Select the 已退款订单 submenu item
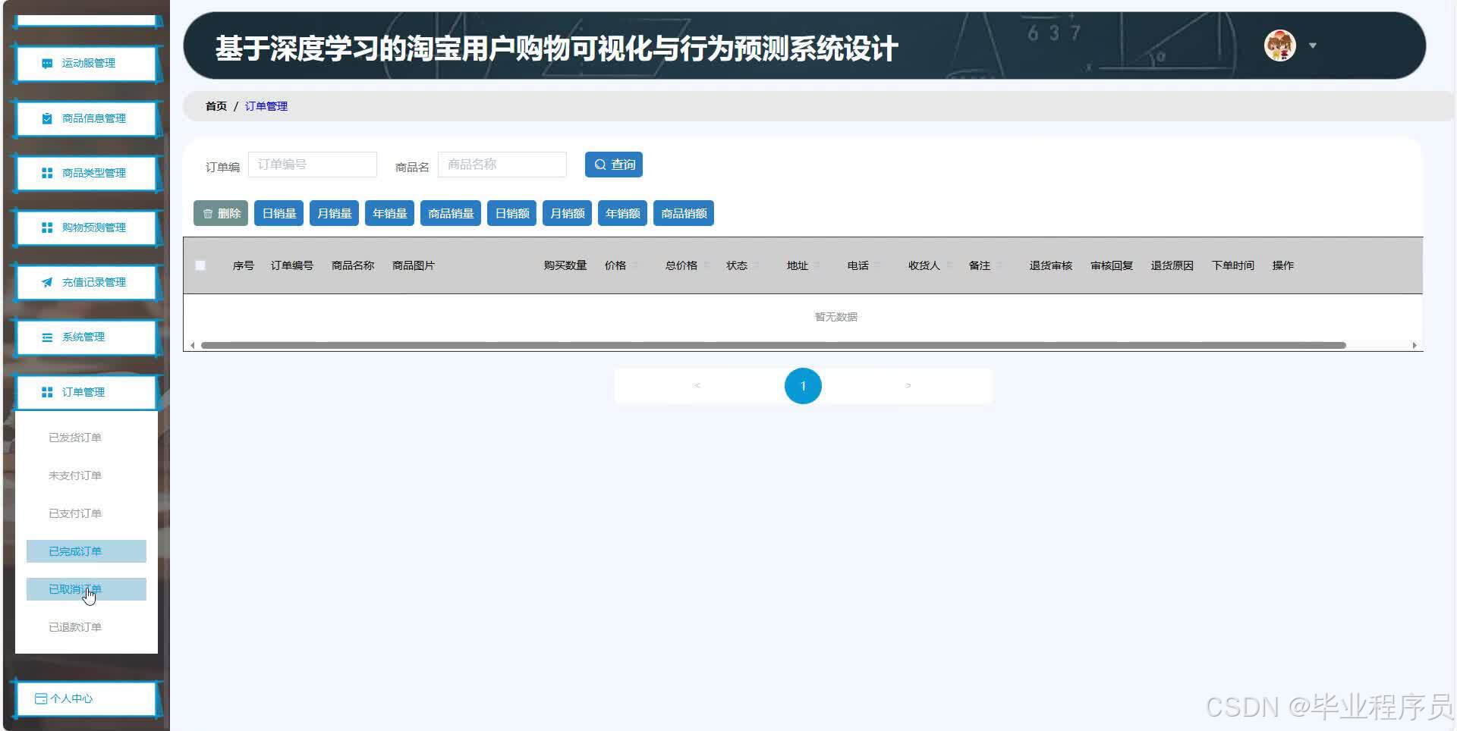This screenshot has width=1457, height=731. [x=86, y=627]
